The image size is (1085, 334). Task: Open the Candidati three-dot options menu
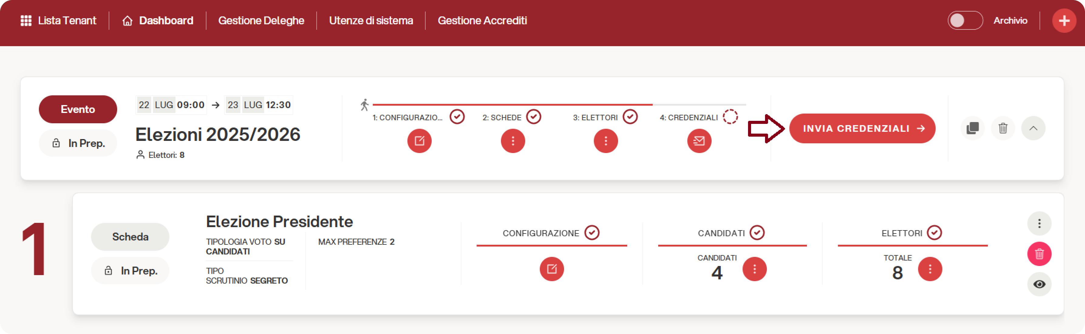point(754,269)
